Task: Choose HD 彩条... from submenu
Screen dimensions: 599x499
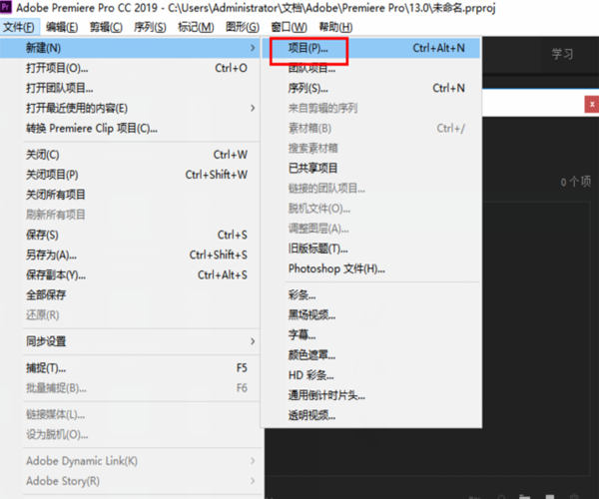Action: [x=371, y=375]
